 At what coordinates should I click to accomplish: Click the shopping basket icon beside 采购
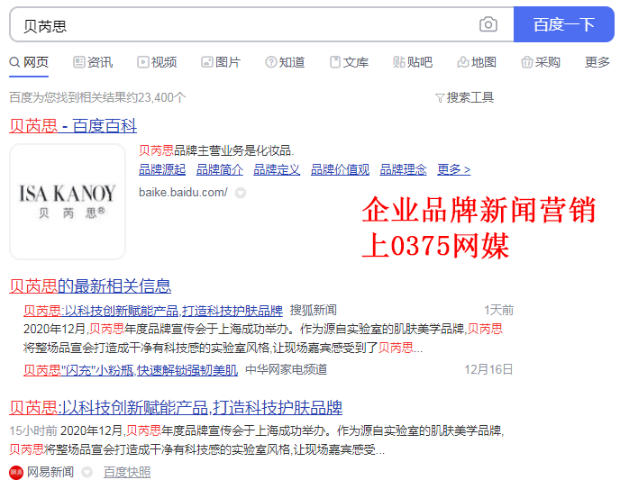[x=526, y=62]
